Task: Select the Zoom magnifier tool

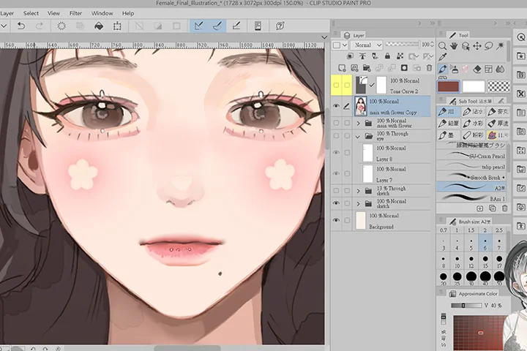Action: tap(443, 45)
